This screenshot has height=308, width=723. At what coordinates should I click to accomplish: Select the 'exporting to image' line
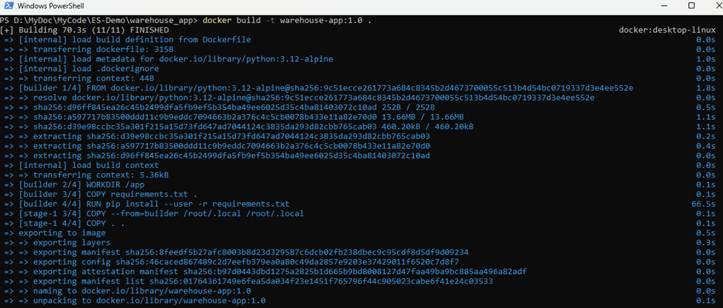point(54,233)
